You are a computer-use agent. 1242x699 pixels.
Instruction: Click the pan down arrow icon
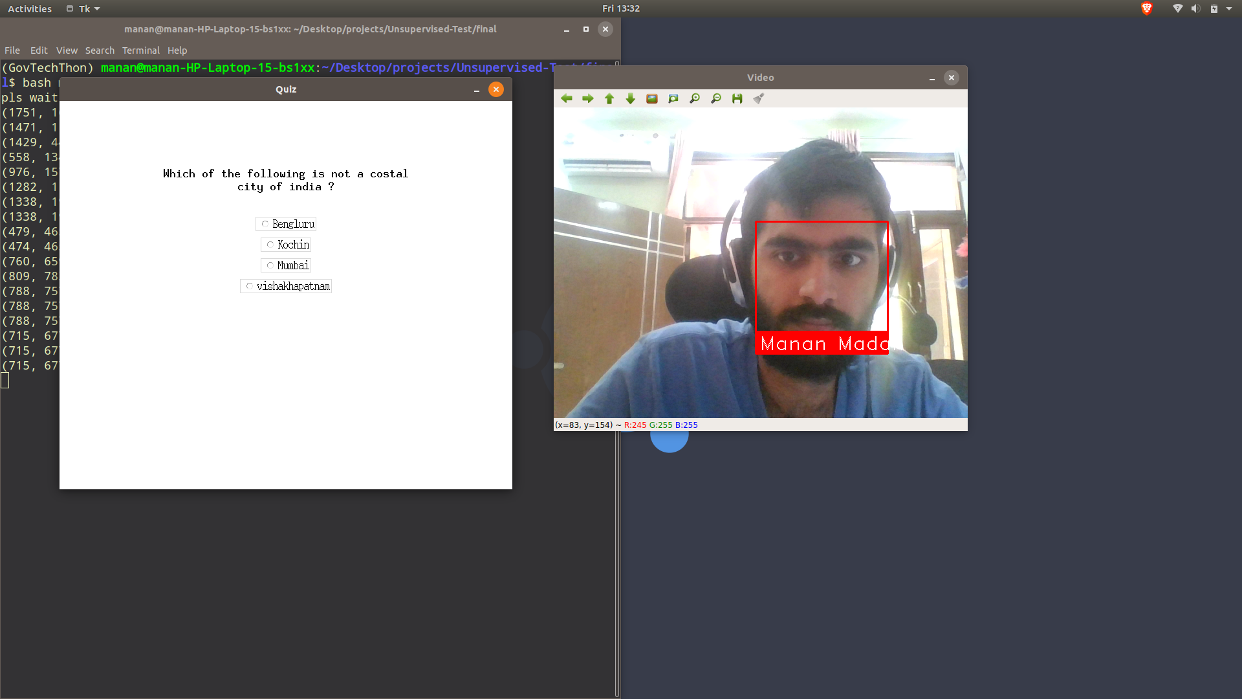pos(631,98)
